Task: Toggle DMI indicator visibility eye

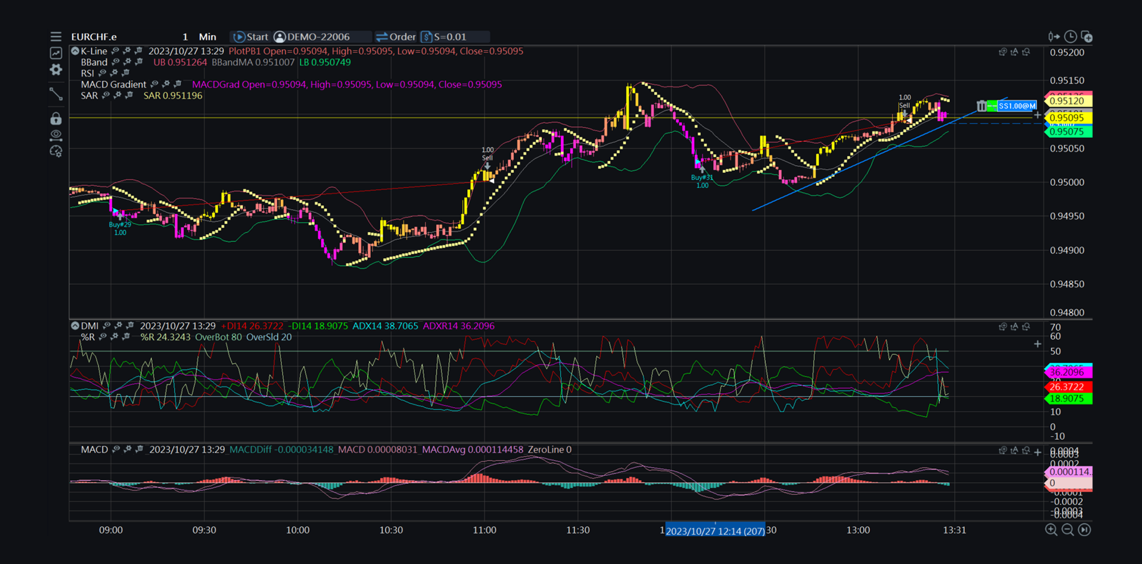Action: (x=107, y=326)
